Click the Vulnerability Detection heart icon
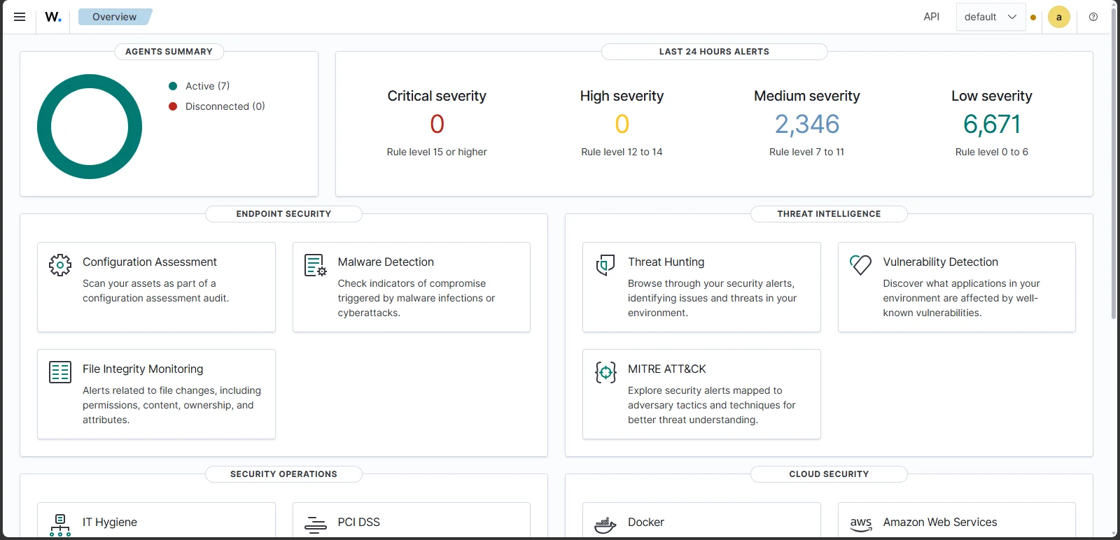 860,265
